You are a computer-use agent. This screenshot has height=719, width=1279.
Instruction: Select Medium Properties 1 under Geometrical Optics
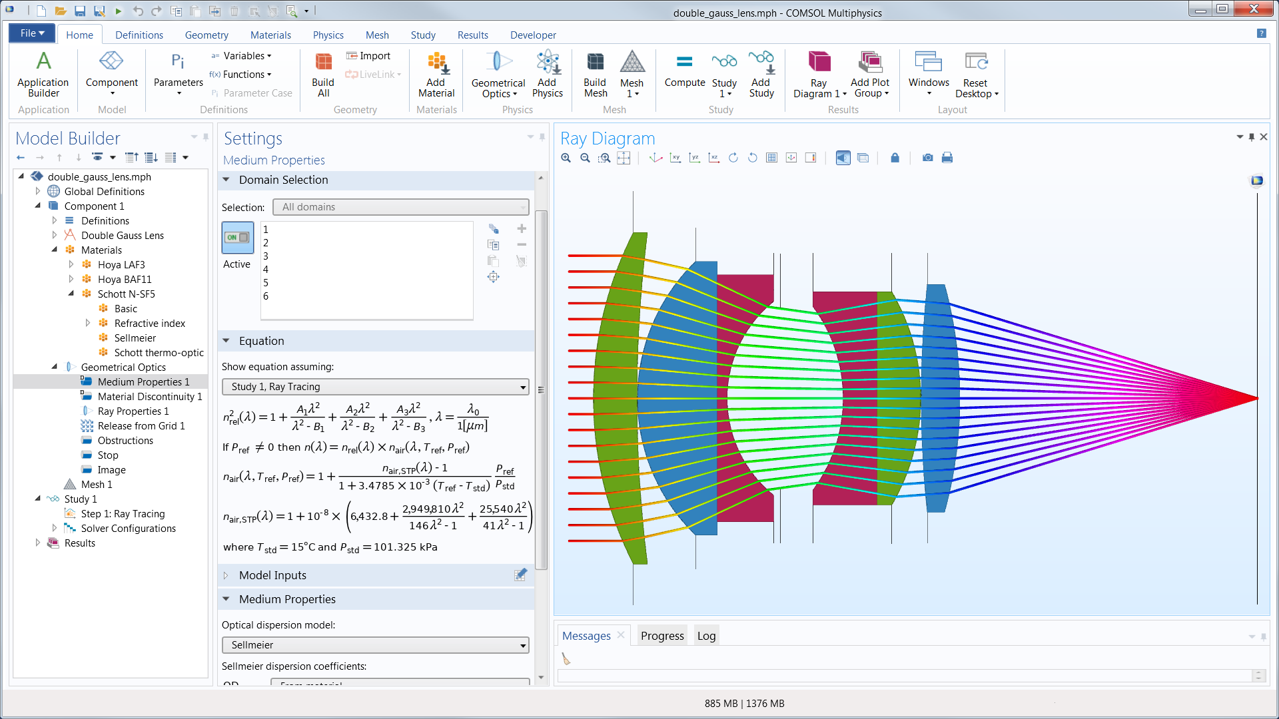pyautogui.click(x=144, y=381)
